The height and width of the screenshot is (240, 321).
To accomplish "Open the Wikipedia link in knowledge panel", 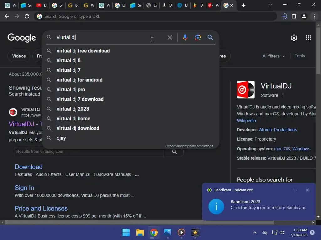I will [246, 121].
